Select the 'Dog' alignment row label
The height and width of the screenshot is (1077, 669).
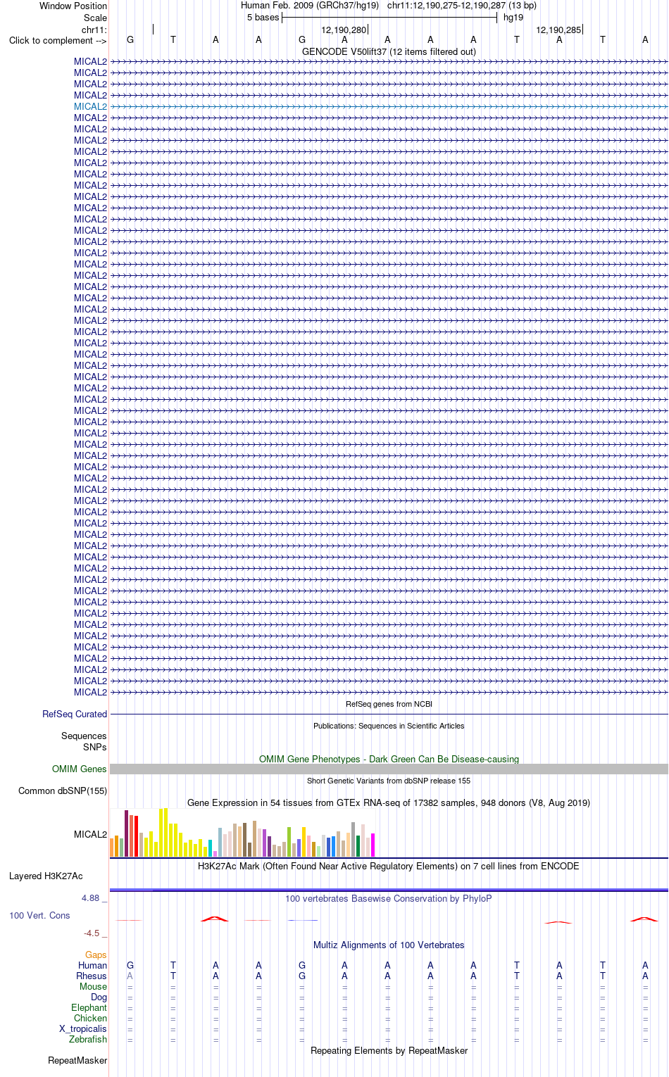(99, 997)
